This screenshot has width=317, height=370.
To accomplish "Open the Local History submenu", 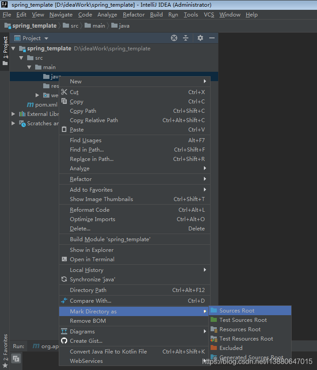I will (x=134, y=270).
